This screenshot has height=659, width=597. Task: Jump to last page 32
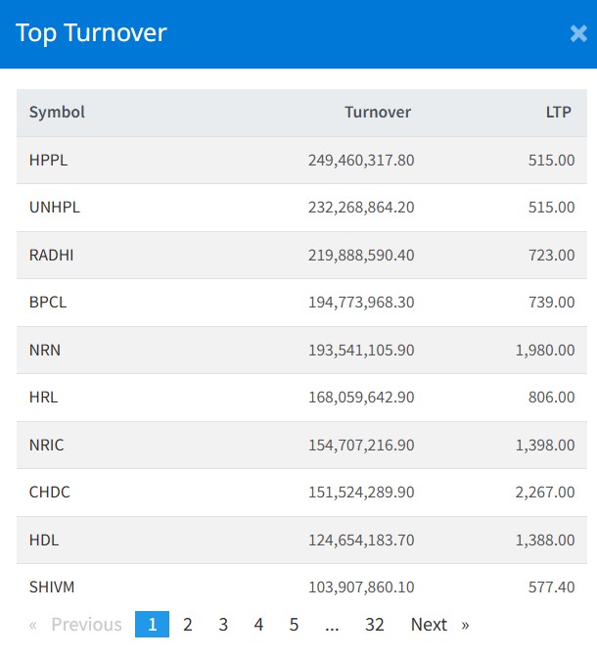point(374,625)
